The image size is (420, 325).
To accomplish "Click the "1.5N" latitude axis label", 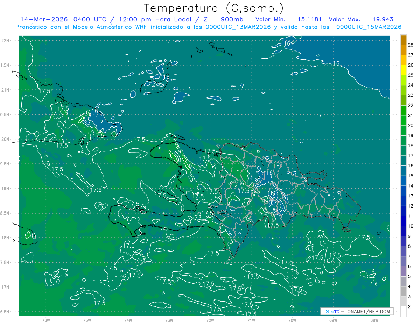I will 5,66.
